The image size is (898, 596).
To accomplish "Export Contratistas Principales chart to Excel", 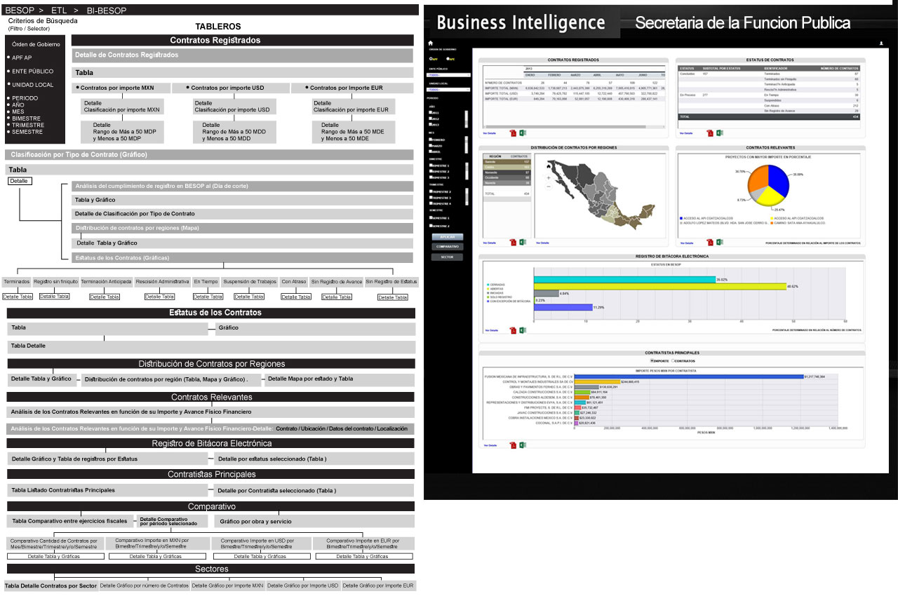I will click(x=523, y=445).
